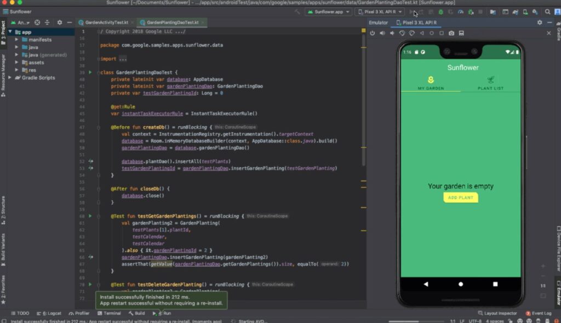Tap the phone's recents navigation button

coord(495,284)
